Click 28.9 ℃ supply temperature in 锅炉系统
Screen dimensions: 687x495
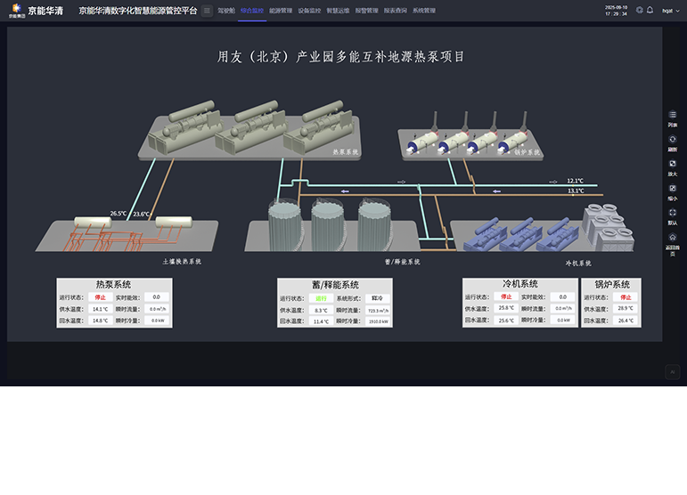click(626, 308)
